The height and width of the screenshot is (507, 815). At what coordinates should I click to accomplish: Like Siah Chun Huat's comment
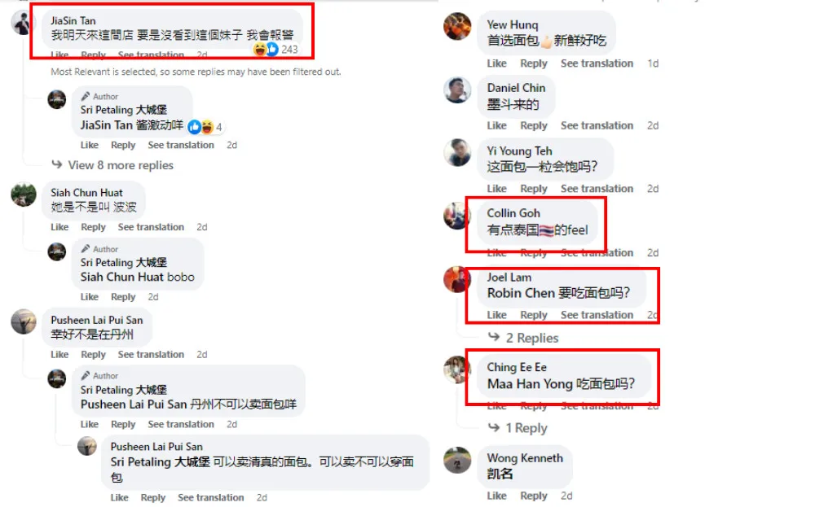59,227
